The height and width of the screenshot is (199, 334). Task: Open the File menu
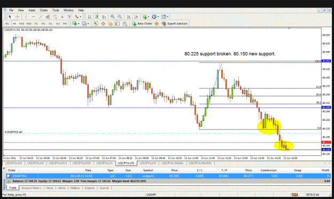(x=11, y=10)
